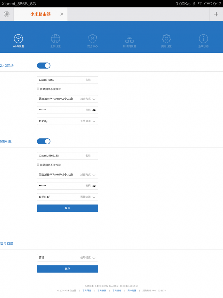
Task: Check 隐藏网络不被发现 under 5G network
Action: click(38, 165)
